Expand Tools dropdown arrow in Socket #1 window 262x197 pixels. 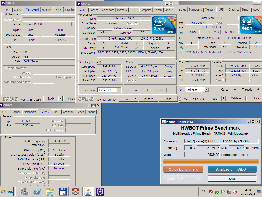(223, 98)
